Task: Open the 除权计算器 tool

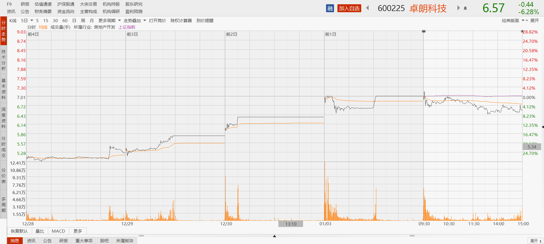Action: (181, 21)
